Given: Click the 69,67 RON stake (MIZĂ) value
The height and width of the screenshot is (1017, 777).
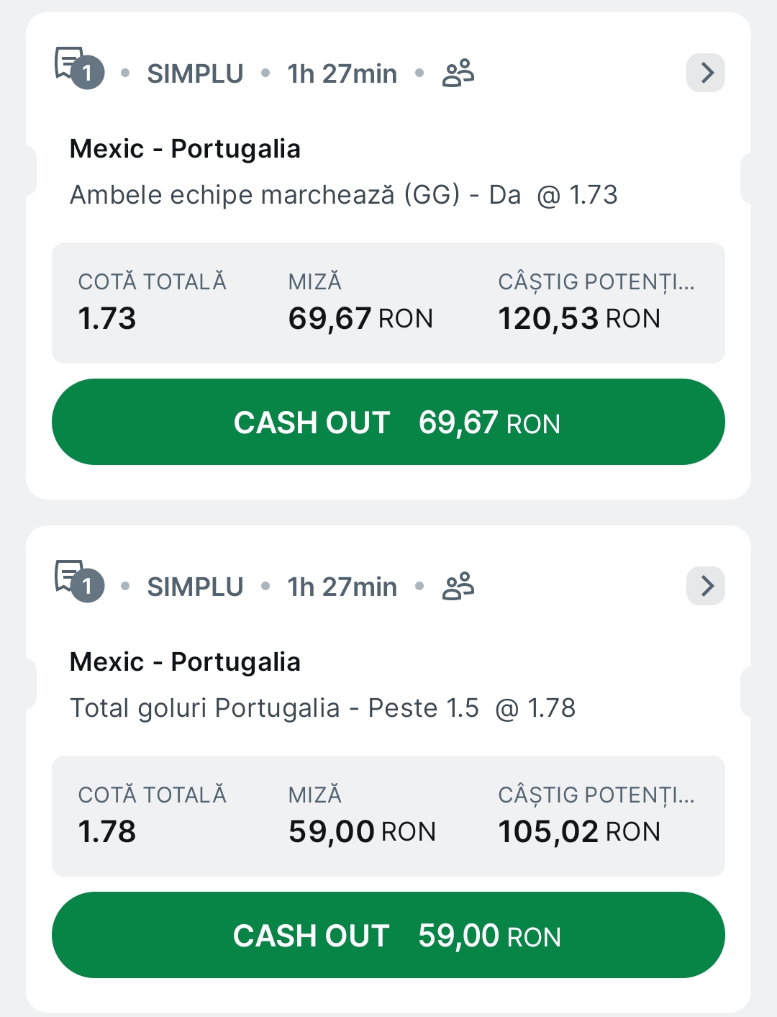Looking at the screenshot, I should coord(360,318).
